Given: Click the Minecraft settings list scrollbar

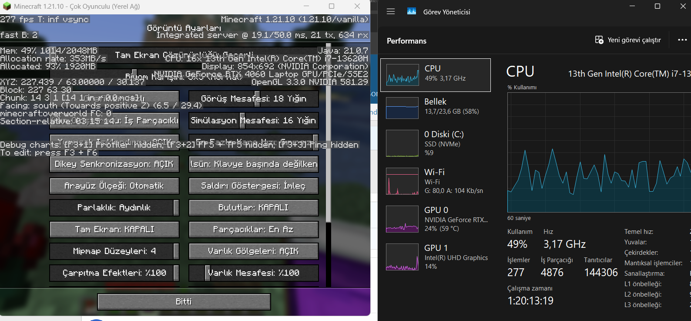Looking at the screenshot, I should 329,133.
